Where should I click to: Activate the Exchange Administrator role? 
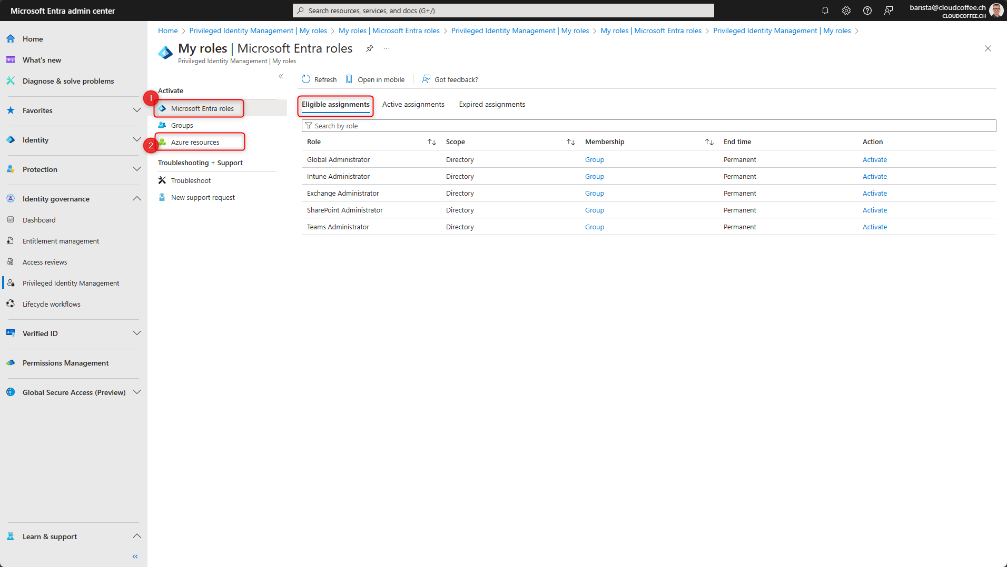click(874, 193)
